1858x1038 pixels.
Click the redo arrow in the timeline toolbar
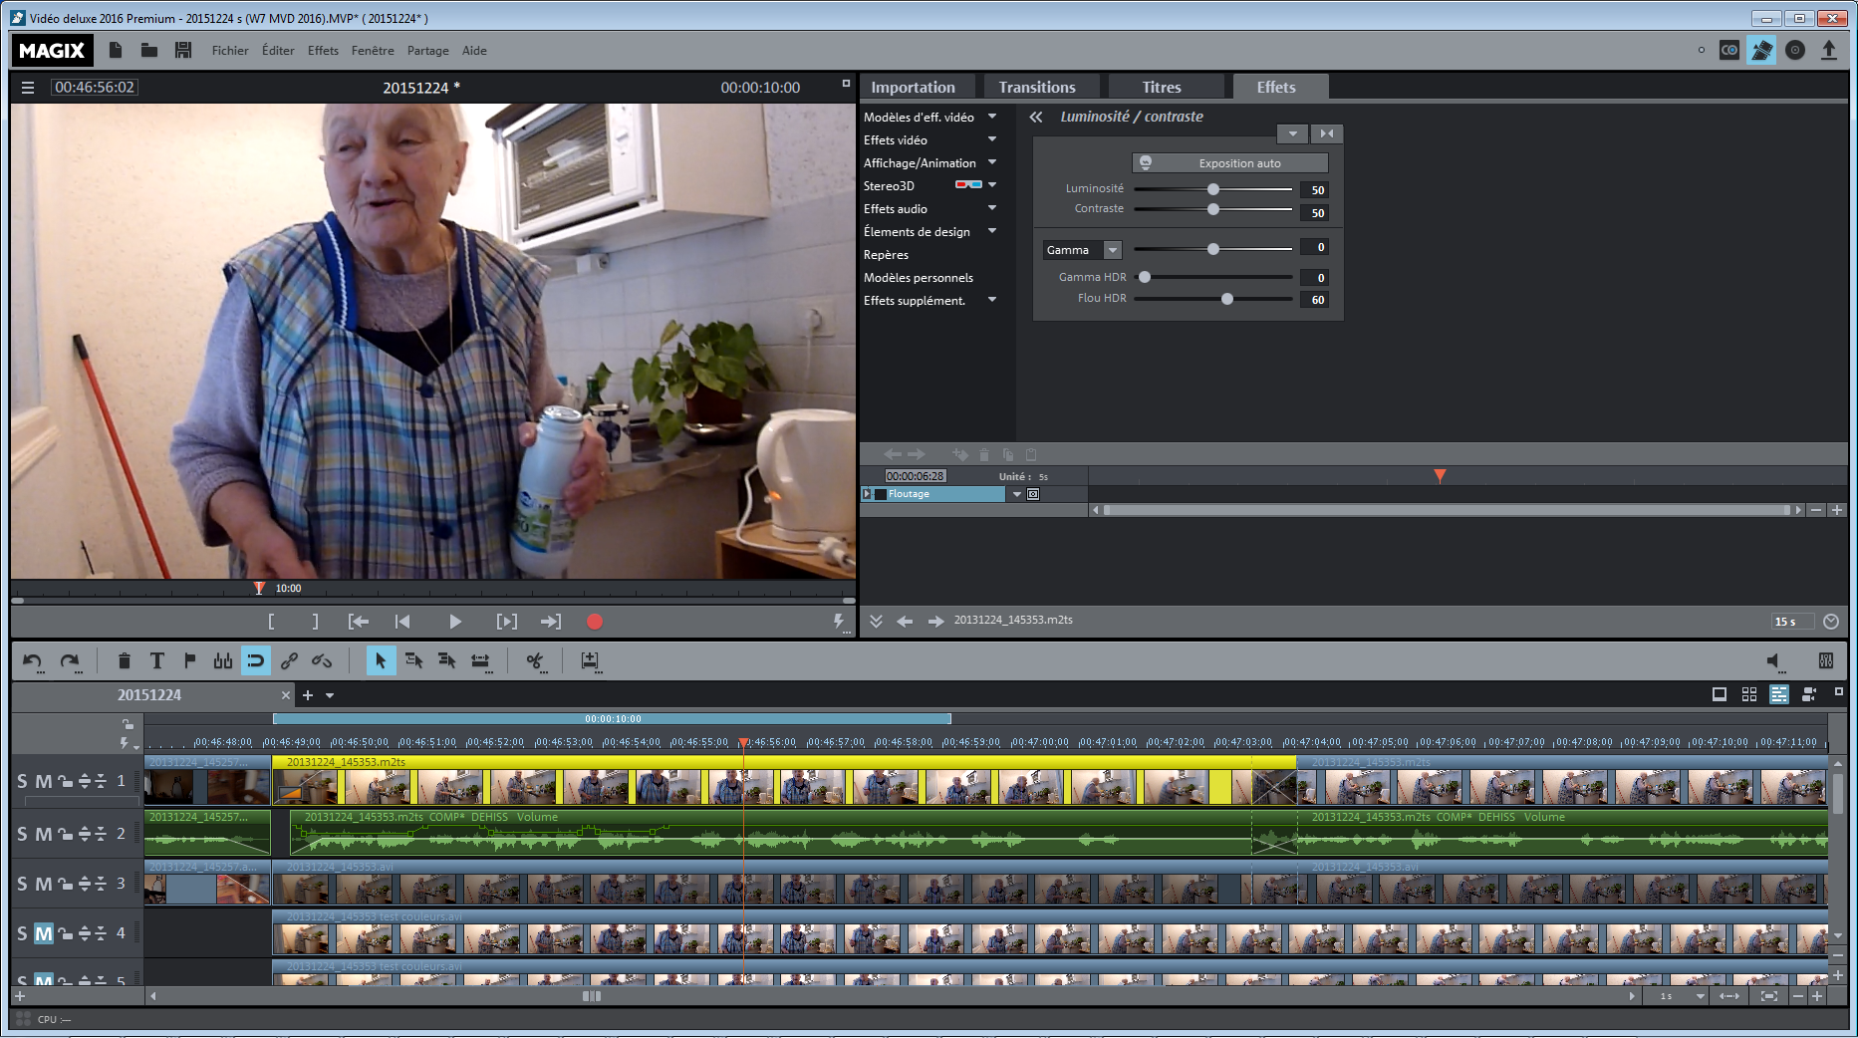(70, 661)
